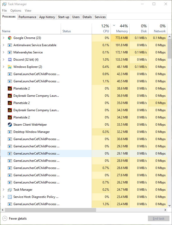Expand the Task Manager process group
The height and width of the screenshot is (225, 172).
tap(4, 190)
